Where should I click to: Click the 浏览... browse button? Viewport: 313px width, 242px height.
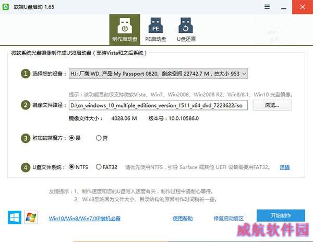[x=272, y=105]
